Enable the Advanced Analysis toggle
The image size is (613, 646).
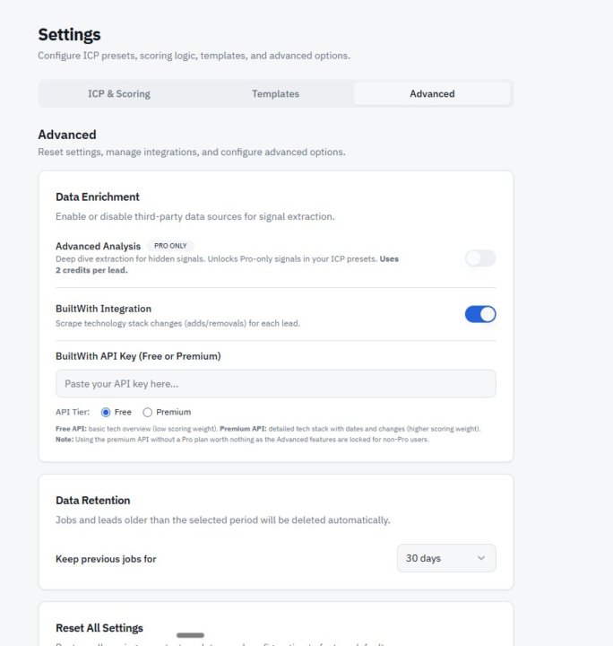click(x=479, y=258)
